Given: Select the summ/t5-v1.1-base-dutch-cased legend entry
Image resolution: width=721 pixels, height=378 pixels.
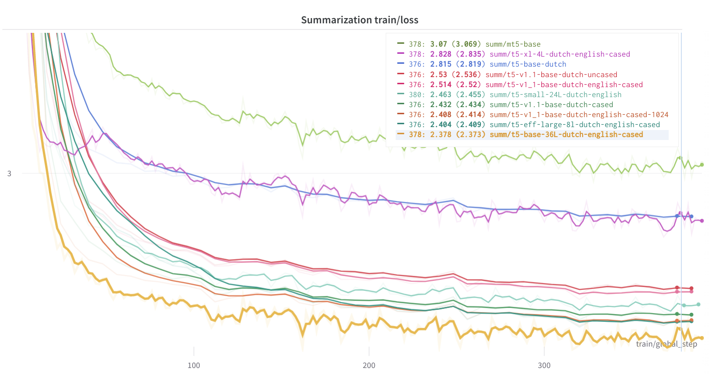Looking at the screenshot, I should [x=551, y=105].
